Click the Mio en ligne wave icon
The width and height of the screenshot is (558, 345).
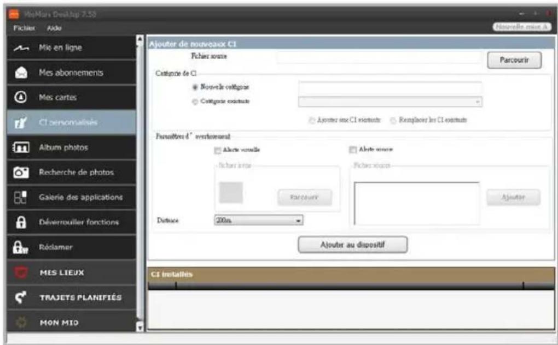(21, 48)
